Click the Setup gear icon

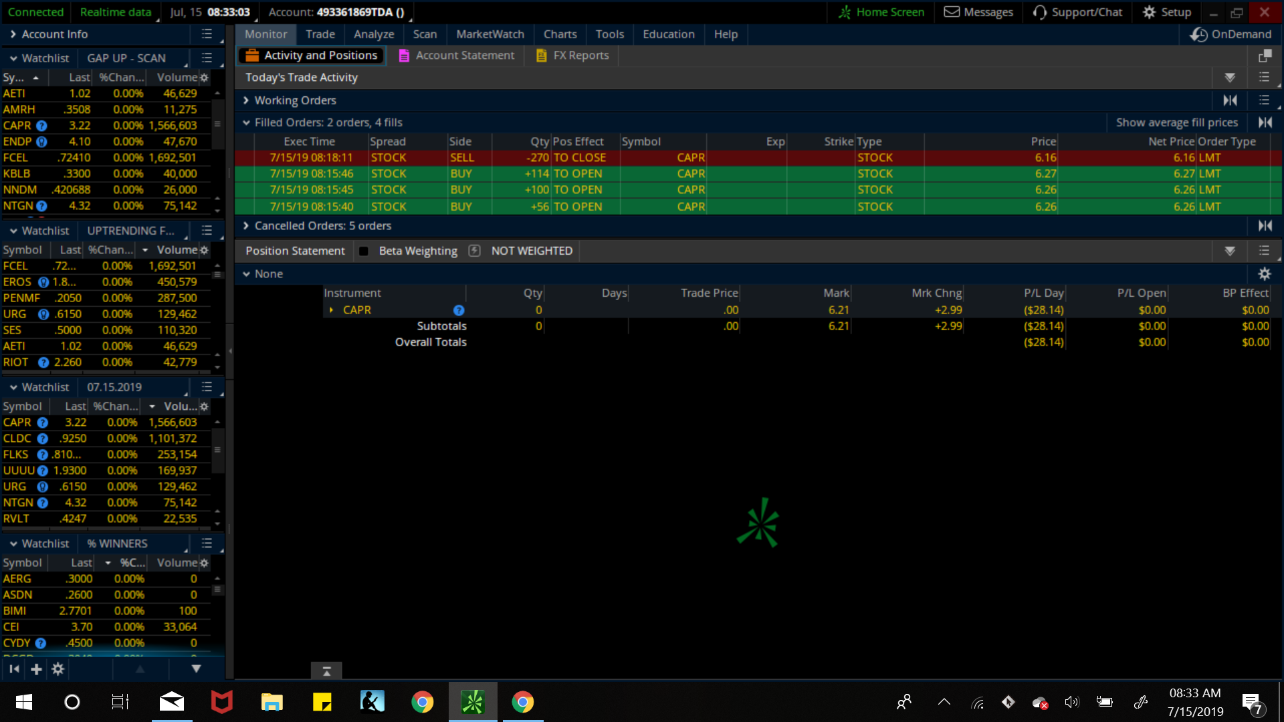(x=1149, y=12)
